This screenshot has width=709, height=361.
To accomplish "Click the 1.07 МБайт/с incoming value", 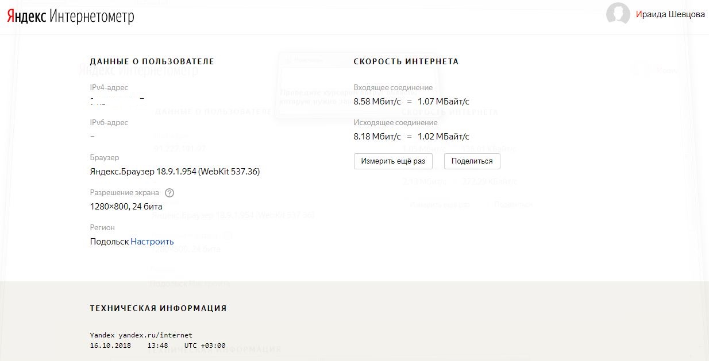I will [x=443, y=102].
